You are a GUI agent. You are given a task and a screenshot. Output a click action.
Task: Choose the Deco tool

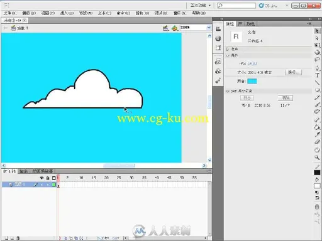pos(317,112)
